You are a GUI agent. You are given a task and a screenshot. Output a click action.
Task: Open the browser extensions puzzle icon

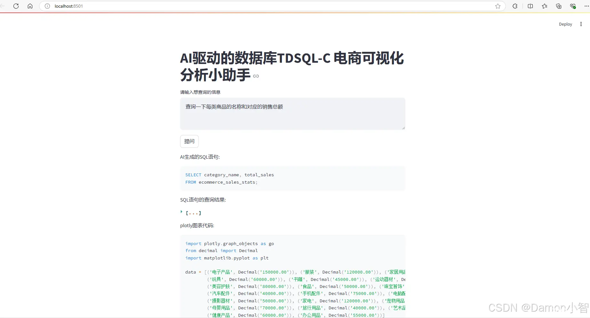(515, 6)
